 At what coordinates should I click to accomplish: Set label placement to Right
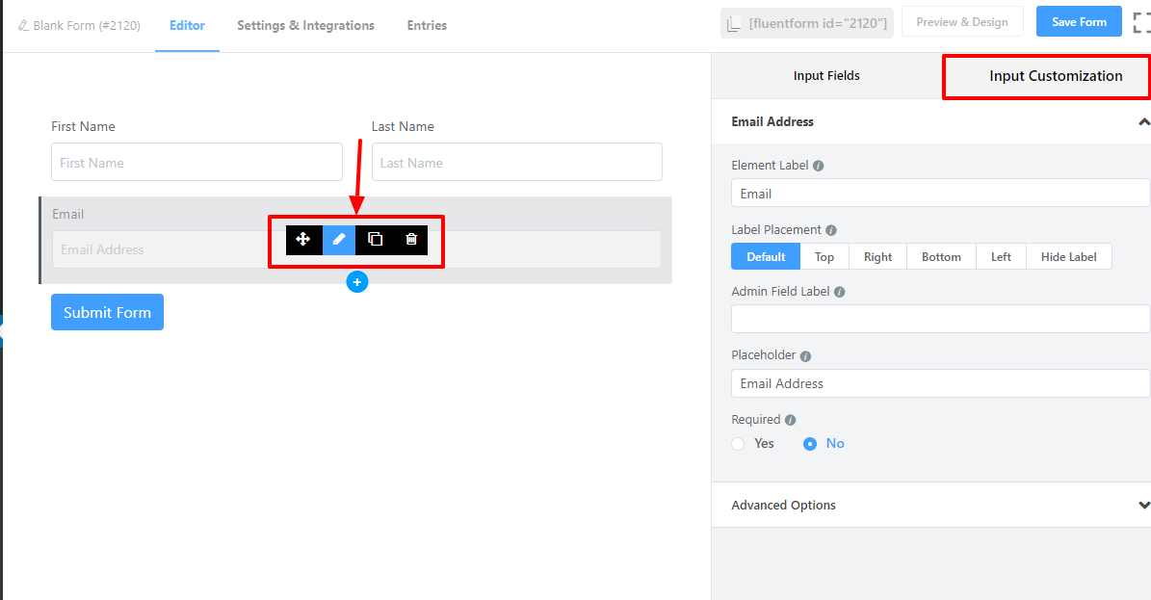click(x=877, y=257)
